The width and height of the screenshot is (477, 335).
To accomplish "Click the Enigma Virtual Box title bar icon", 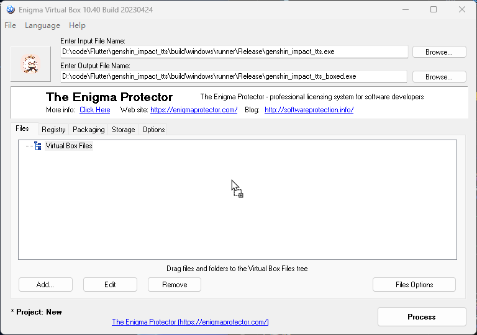I will [10, 9].
